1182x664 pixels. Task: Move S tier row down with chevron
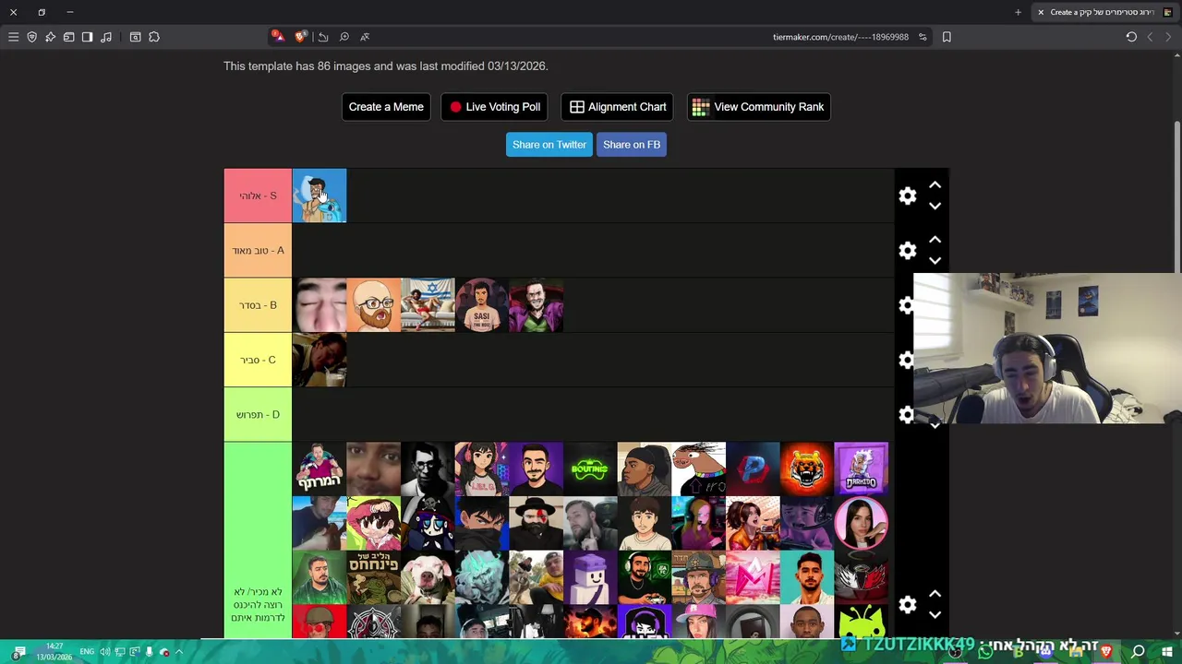[x=935, y=206]
